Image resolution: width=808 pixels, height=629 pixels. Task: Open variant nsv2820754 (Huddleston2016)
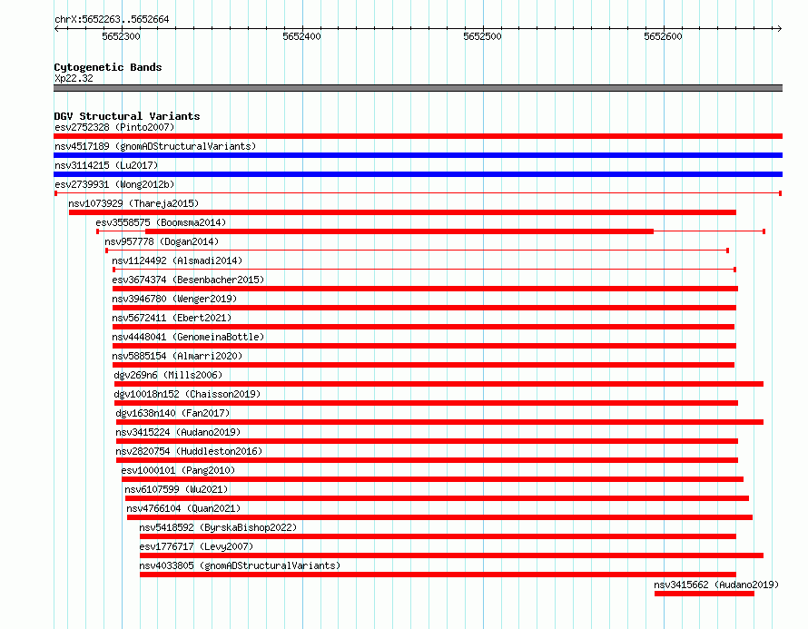(189, 451)
